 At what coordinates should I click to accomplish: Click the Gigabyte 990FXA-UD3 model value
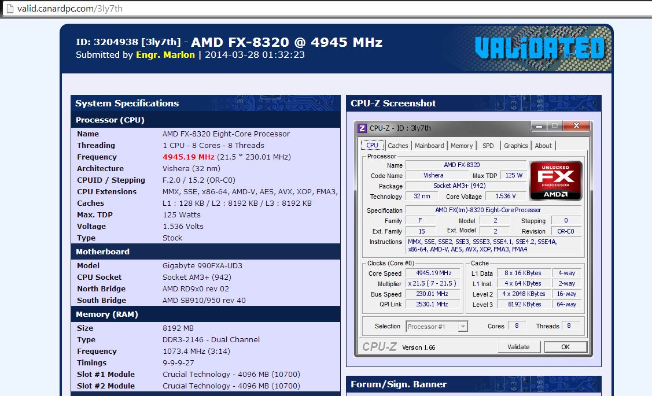[x=202, y=265]
